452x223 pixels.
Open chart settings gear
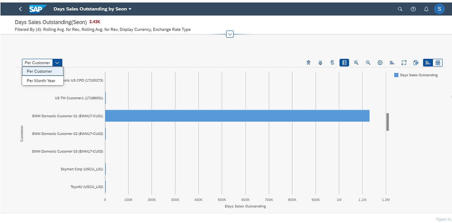click(380, 63)
